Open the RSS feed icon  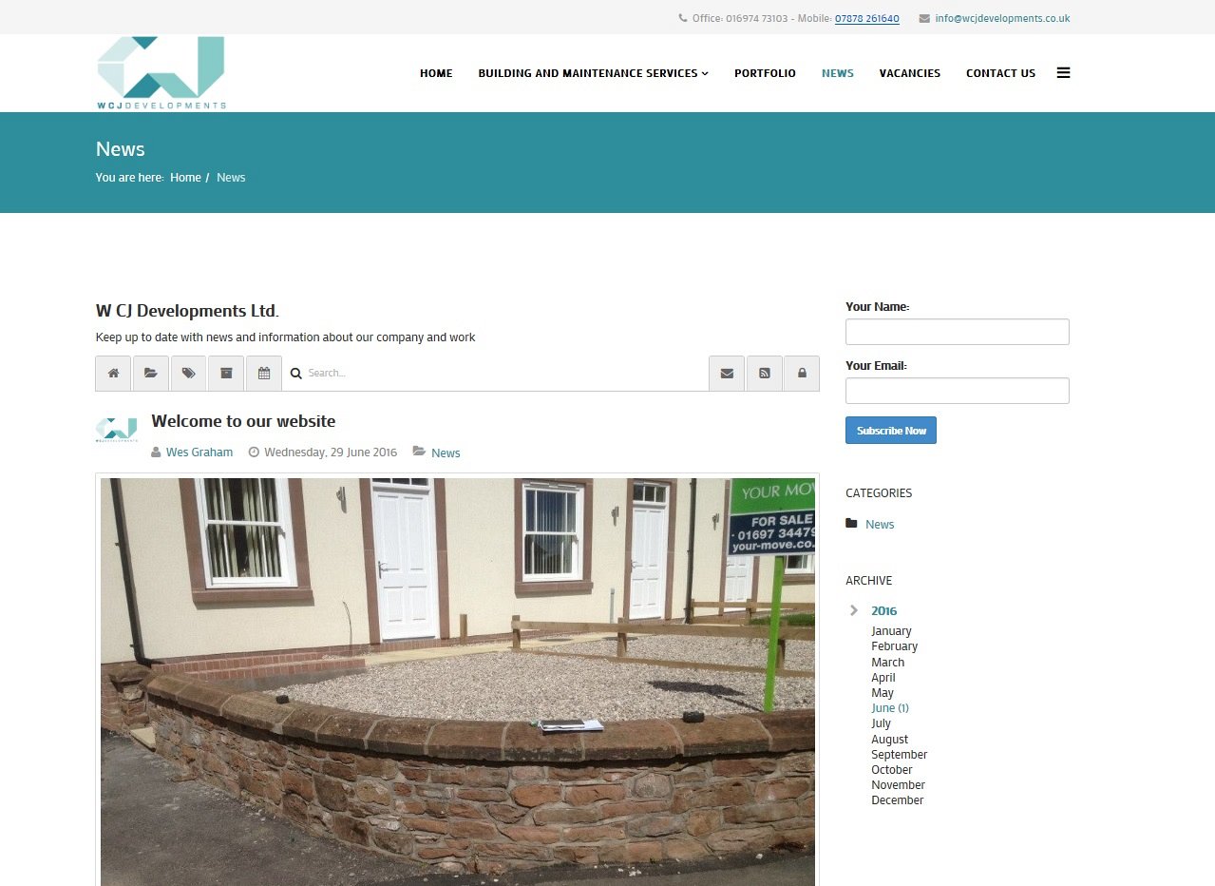pyautogui.click(x=764, y=373)
